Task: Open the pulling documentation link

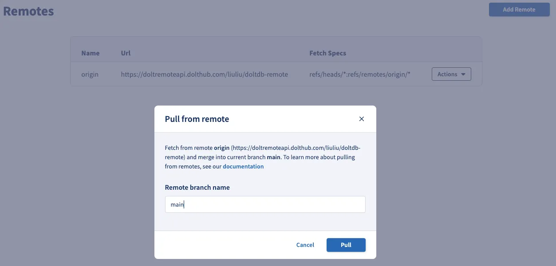Action: click(x=243, y=166)
